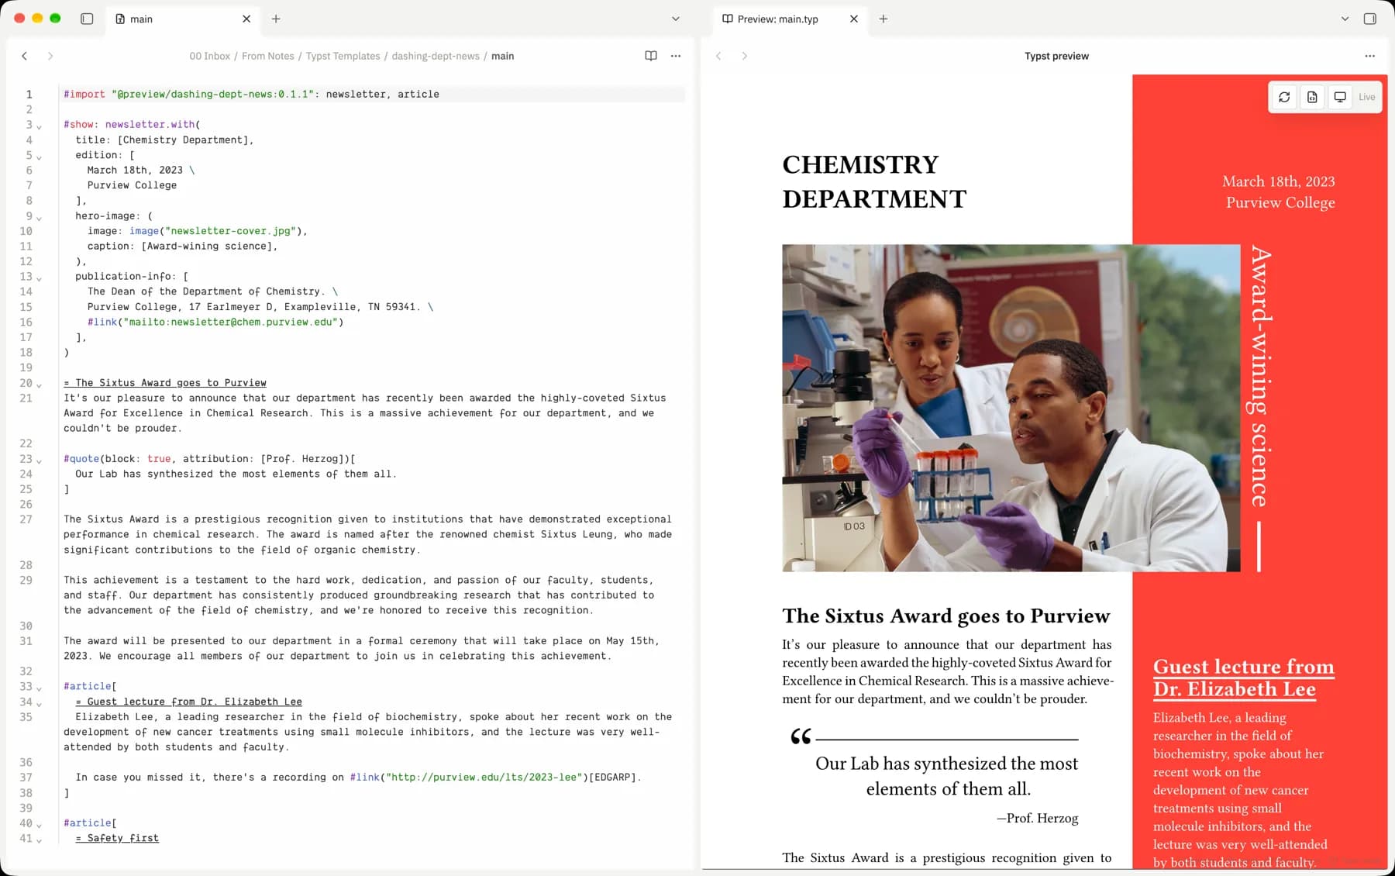This screenshot has width=1395, height=876.
Task: Fold the Guest lecture heading at line 34
Action: pos(40,704)
